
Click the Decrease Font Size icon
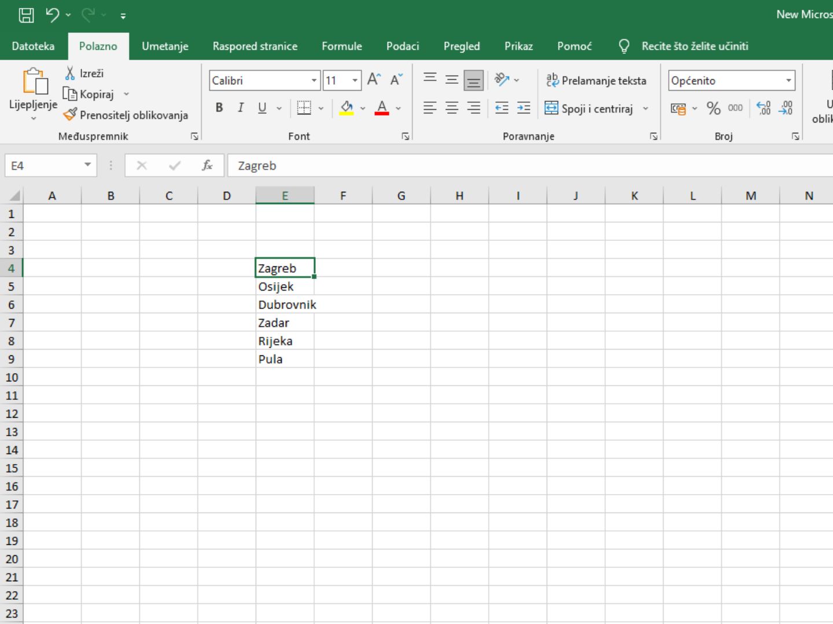[396, 79]
